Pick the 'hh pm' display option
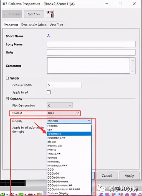142x196 pixels. [x=69, y=142]
